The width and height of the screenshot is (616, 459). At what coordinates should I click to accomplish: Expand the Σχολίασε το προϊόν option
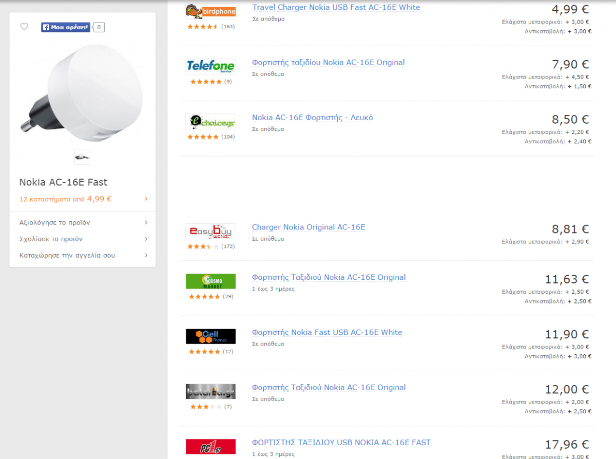tap(83, 239)
